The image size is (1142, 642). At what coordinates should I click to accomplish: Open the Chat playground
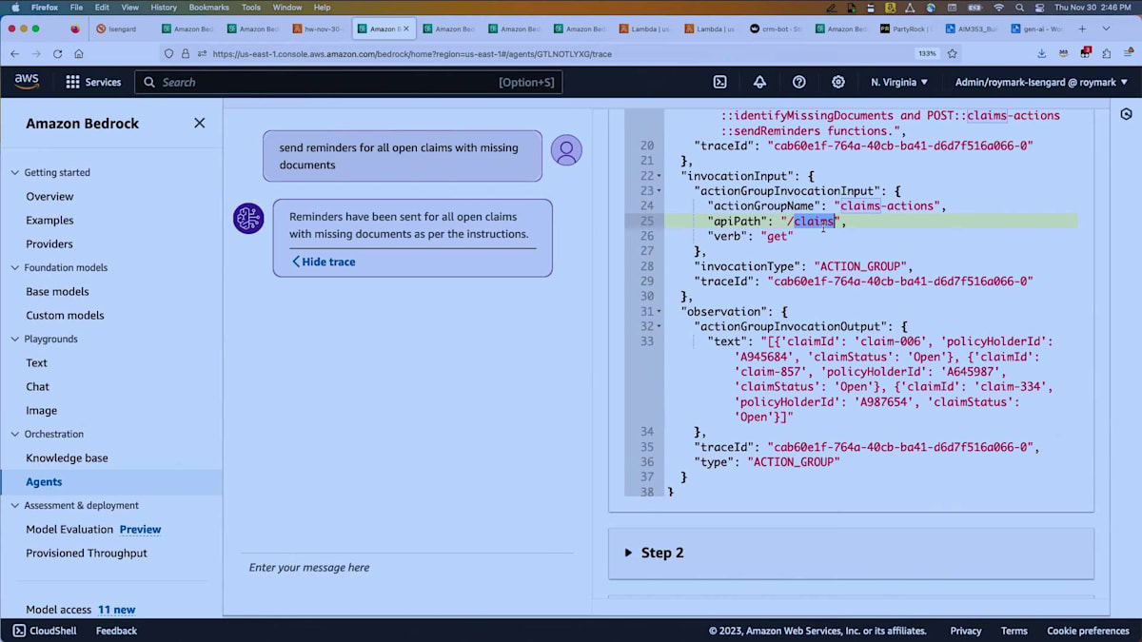pos(38,386)
